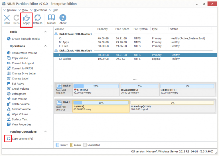Open the Manual book icon
The height and width of the screenshot is (156, 219).
pyautogui.click(x=52, y=18)
